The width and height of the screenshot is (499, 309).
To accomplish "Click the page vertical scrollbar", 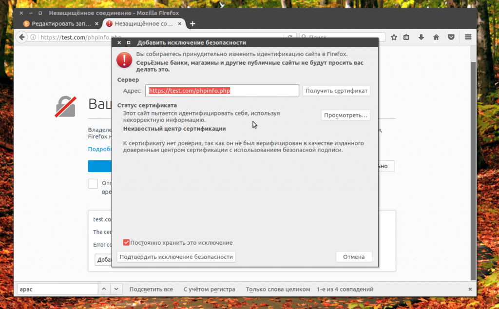I will (x=473, y=171).
